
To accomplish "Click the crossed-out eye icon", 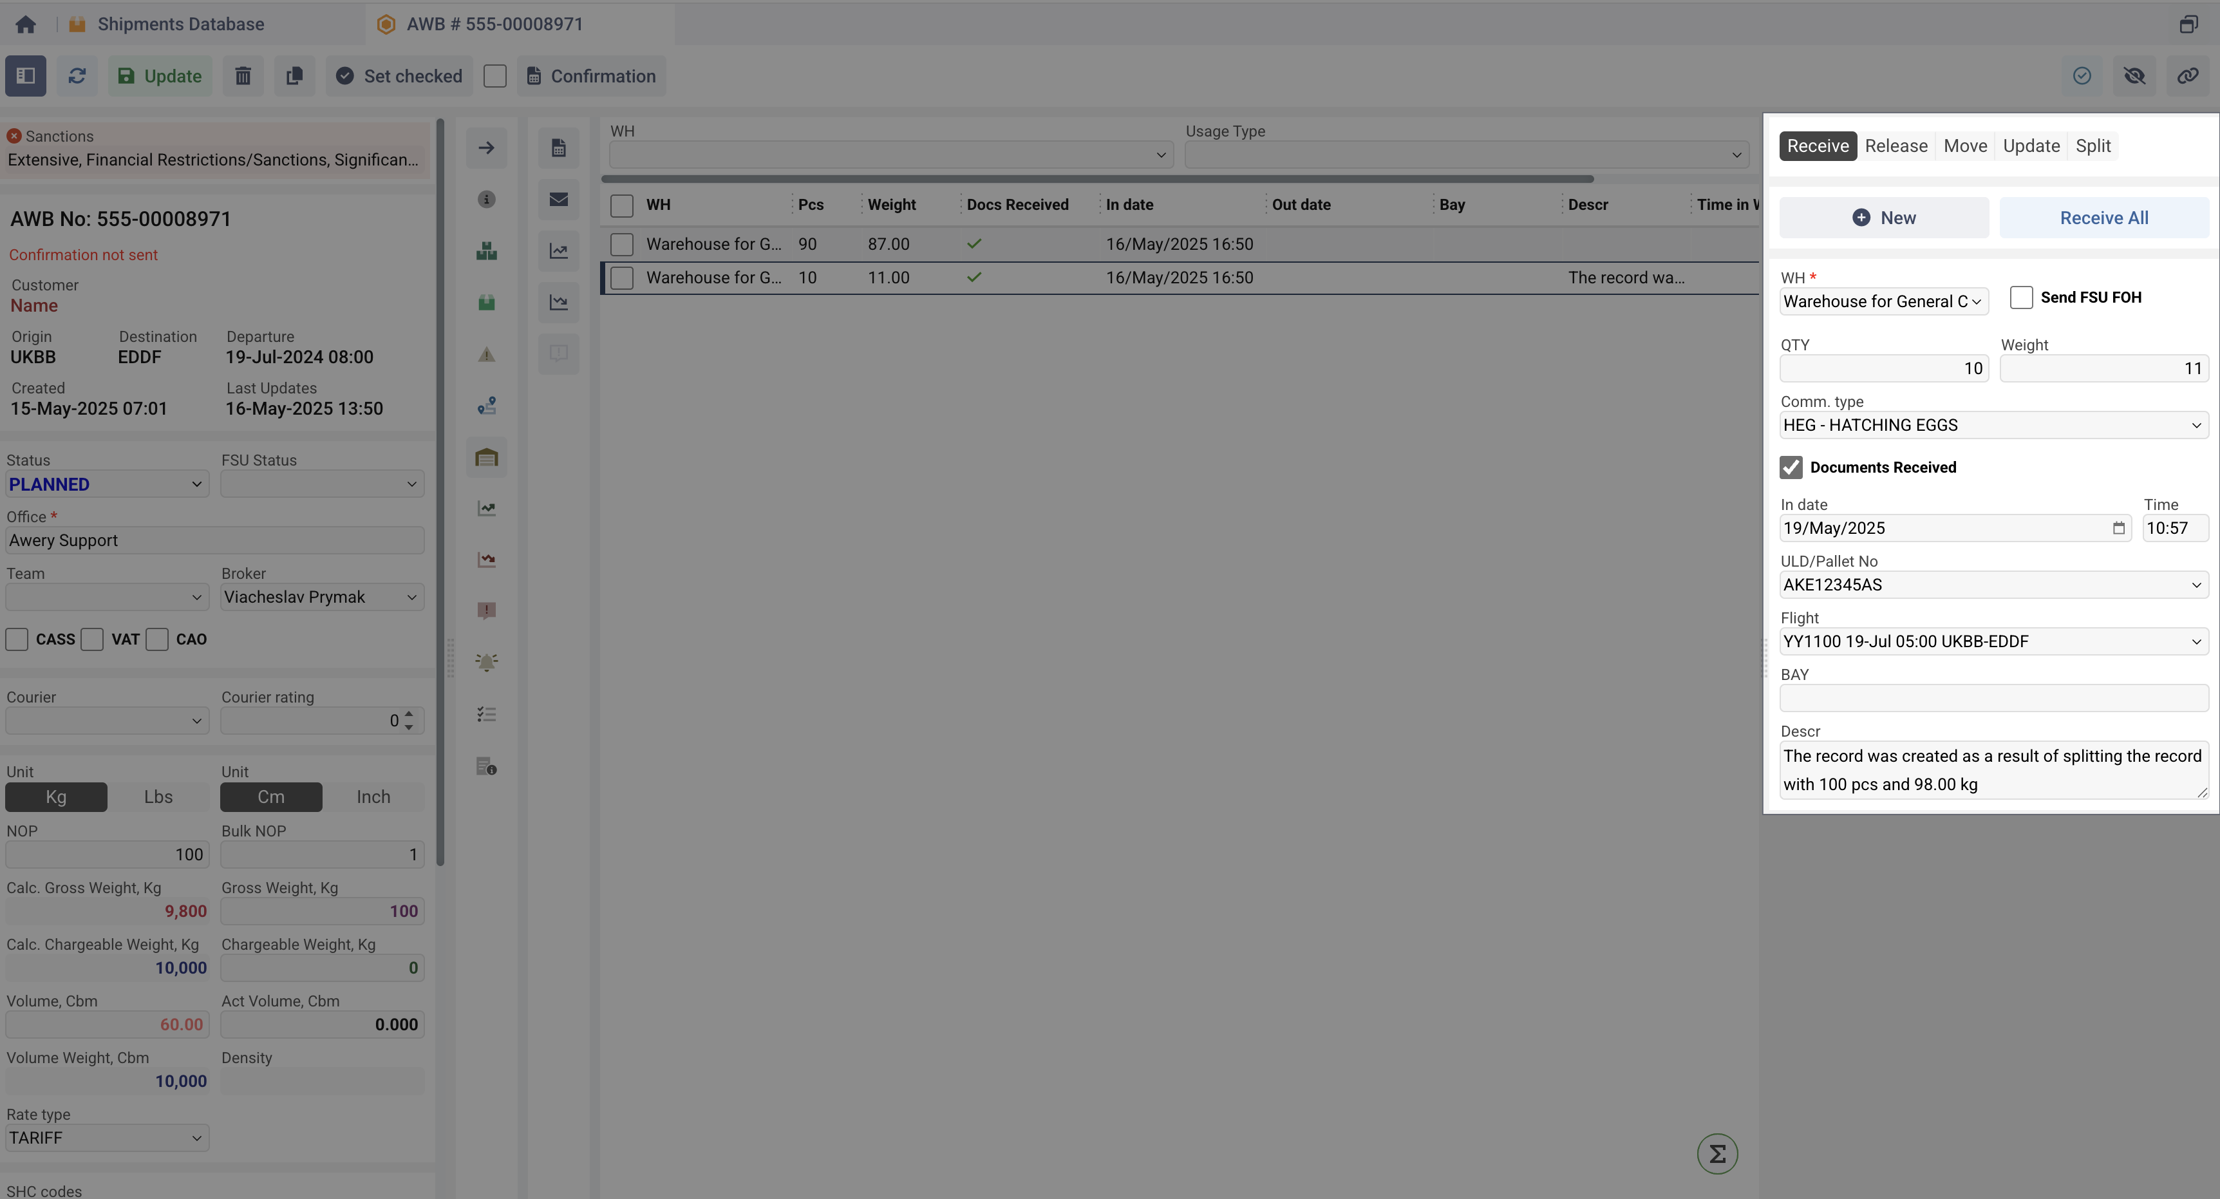I will pyautogui.click(x=2134, y=76).
